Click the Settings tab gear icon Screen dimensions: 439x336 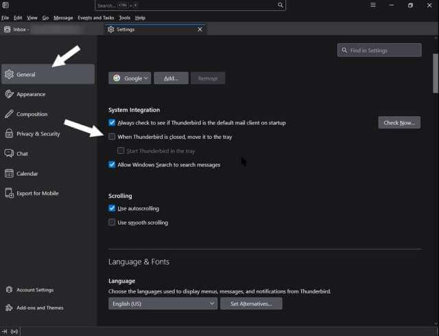pyautogui.click(x=111, y=29)
